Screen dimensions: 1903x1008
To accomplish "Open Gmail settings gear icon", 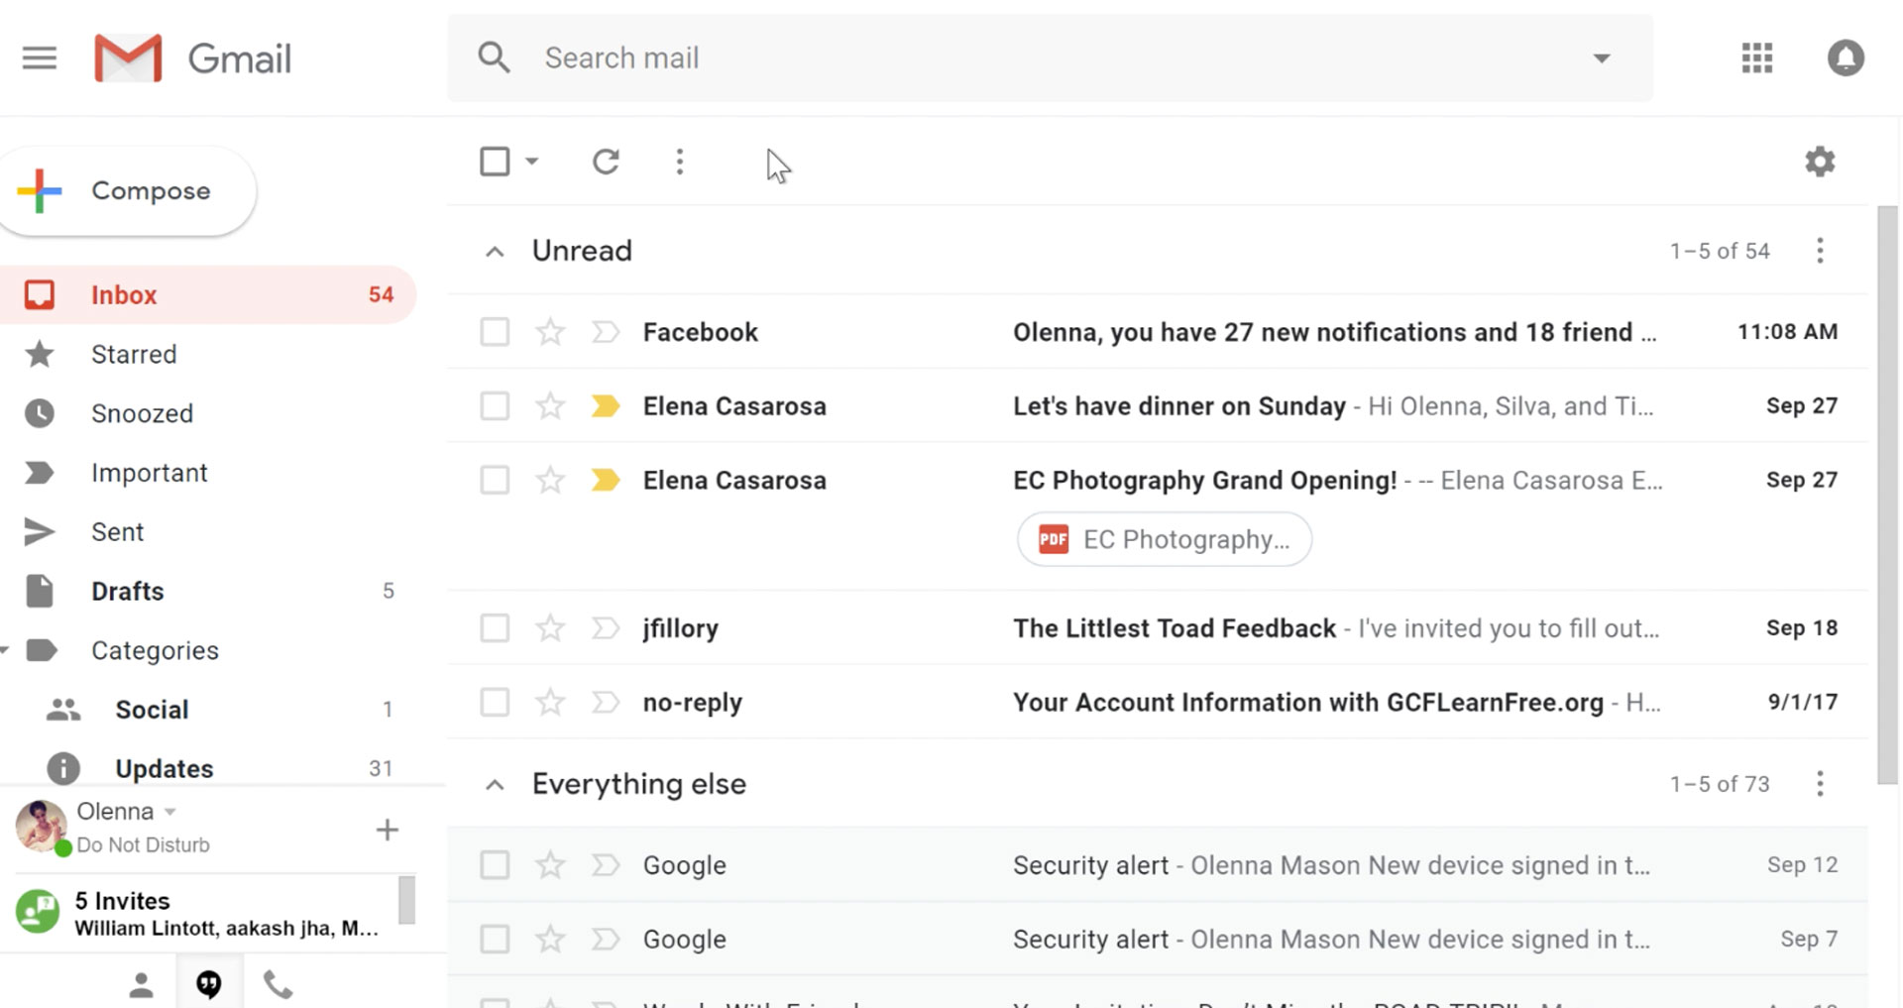I will [1820, 161].
